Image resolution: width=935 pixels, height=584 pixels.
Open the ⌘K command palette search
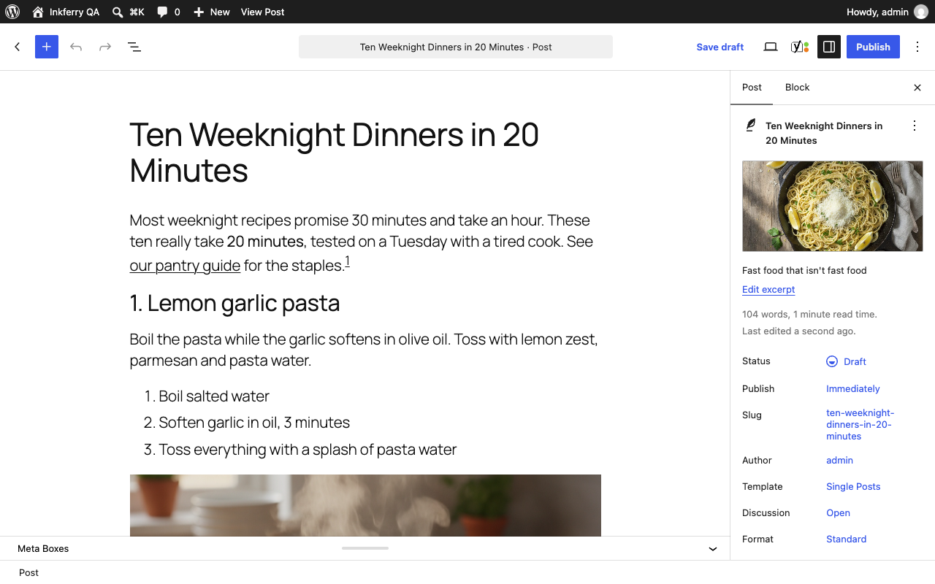click(x=129, y=12)
